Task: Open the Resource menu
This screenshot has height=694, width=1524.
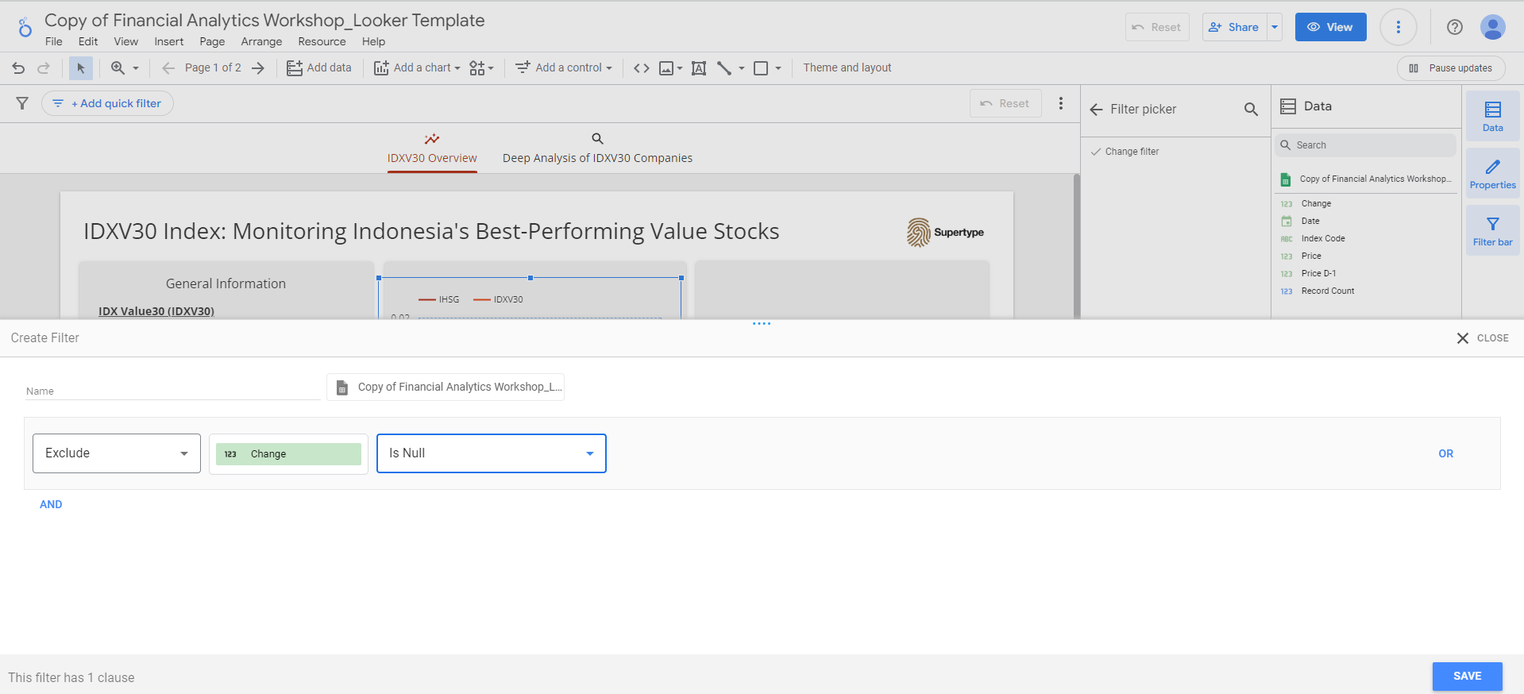Action: click(x=322, y=41)
